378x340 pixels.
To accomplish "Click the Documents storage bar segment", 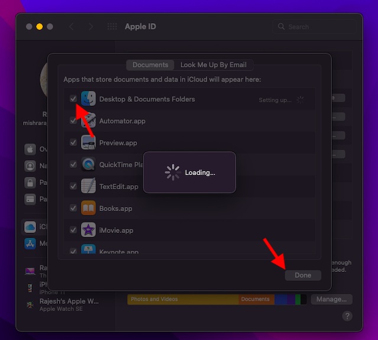I will click(x=256, y=299).
